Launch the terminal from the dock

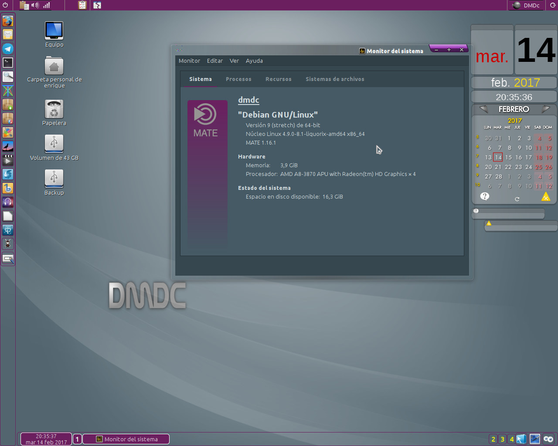point(8,62)
